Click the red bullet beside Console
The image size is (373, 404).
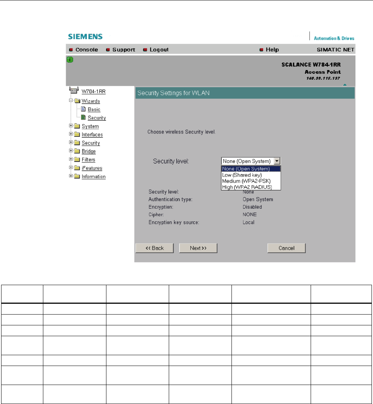[71, 50]
